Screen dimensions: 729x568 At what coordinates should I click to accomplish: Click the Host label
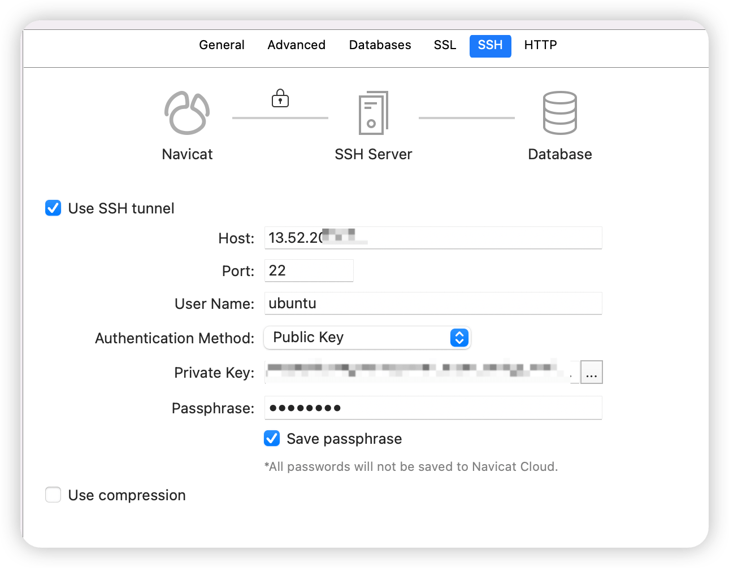pos(236,238)
